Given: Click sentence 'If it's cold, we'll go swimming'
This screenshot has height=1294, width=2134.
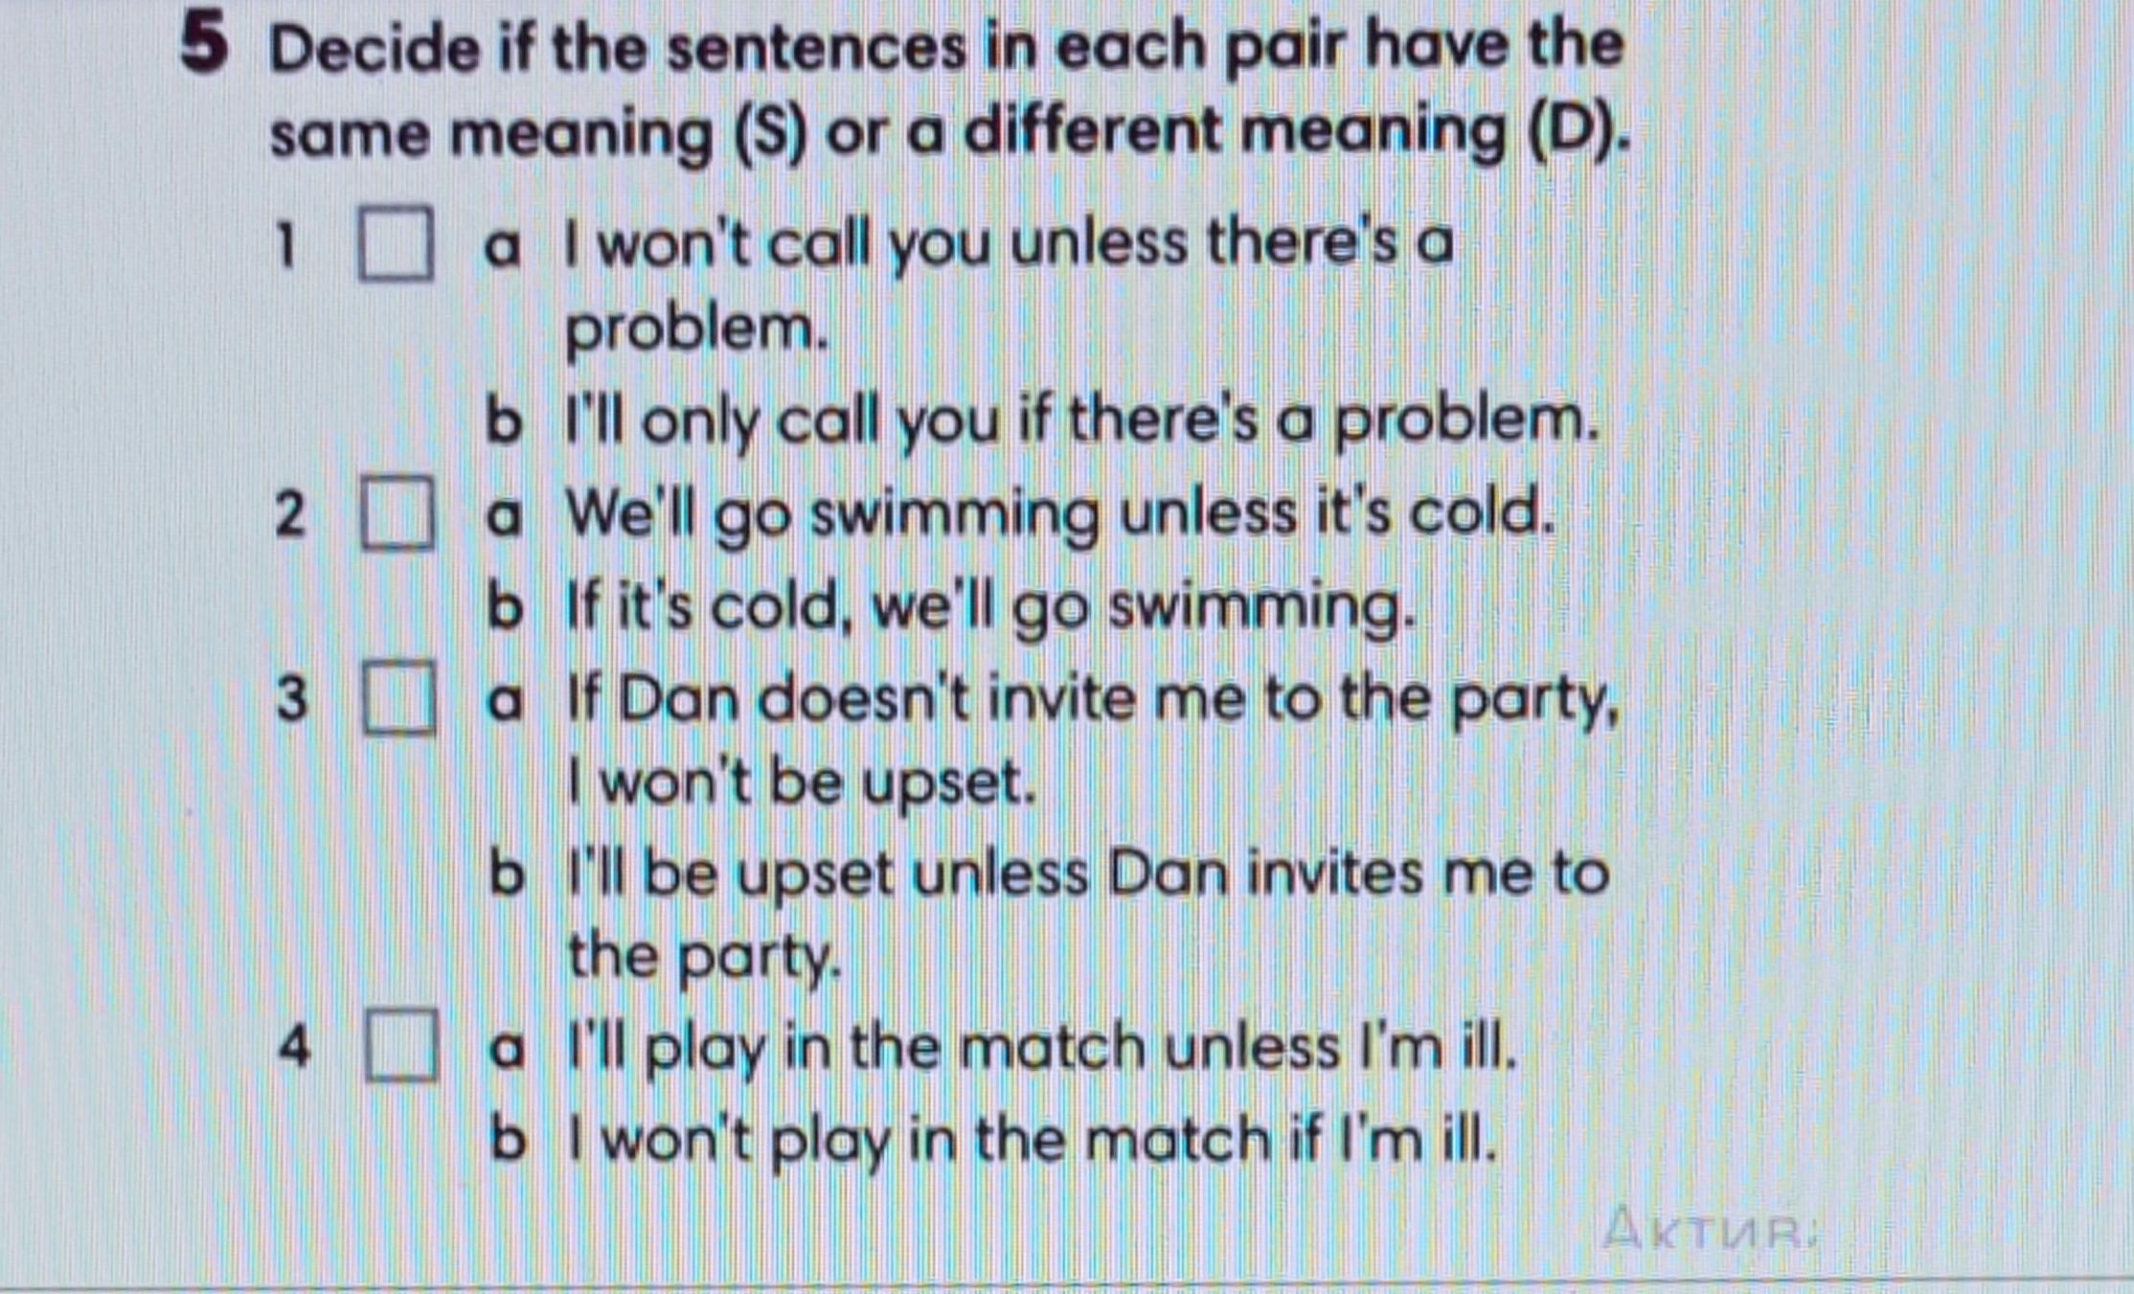Looking at the screenshot, I should click(x=990, y=608).
